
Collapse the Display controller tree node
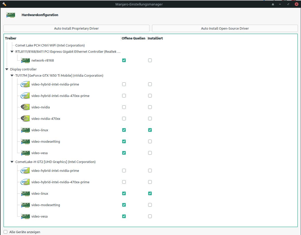7,69
